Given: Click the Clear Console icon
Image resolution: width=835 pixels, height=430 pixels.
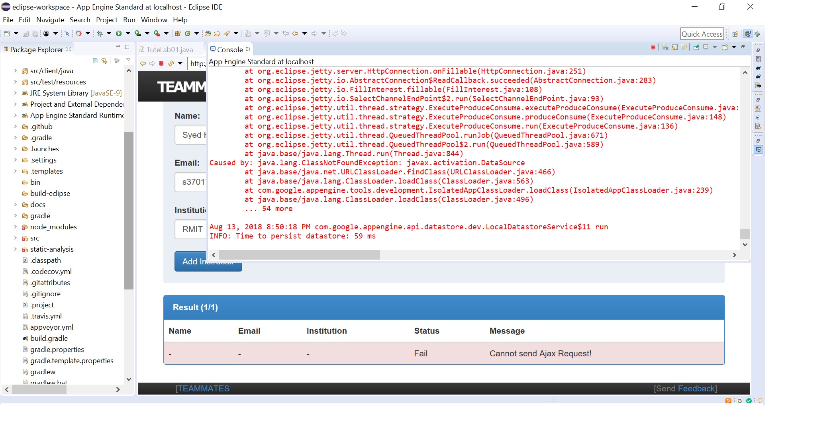Looking at the screenshot, I should click(x=665, y=47).
